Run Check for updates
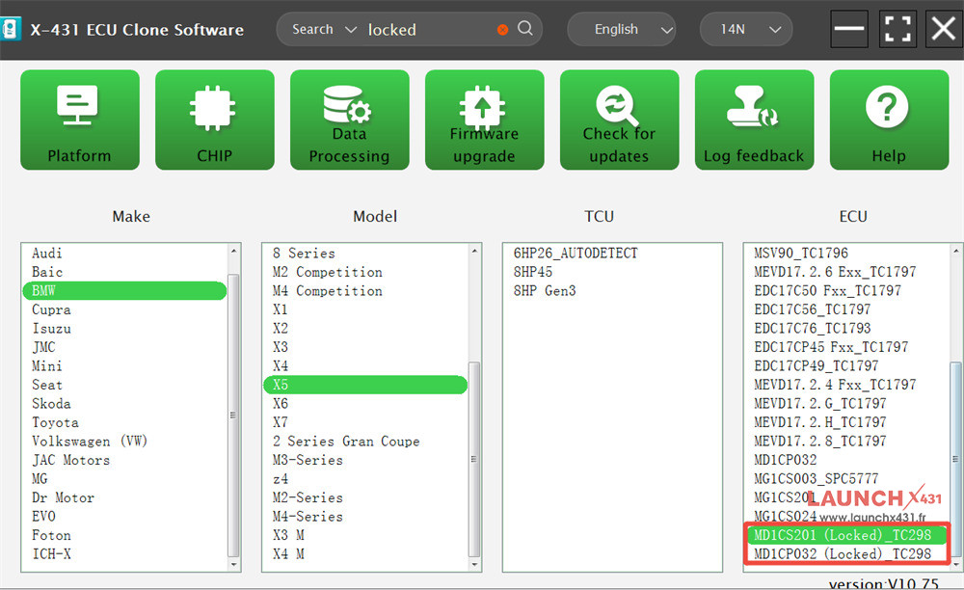 [620, 120]
